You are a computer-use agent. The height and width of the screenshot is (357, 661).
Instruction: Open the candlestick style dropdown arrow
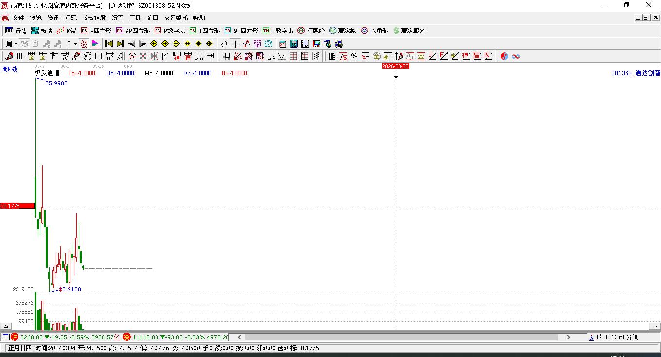(75, 44)
